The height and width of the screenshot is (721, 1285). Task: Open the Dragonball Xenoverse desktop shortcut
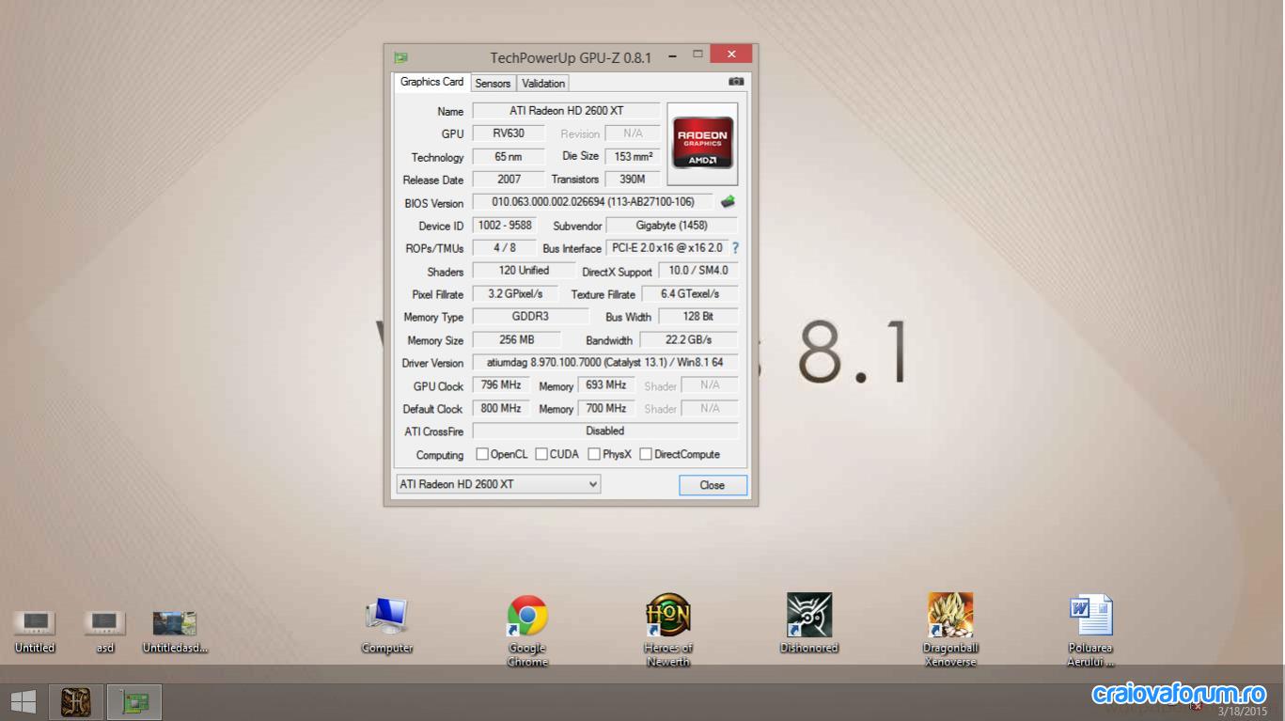pyautogui.click(x=950, y=631)
